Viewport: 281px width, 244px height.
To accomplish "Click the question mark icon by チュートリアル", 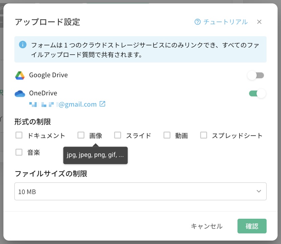I will (x=197, y=22).
